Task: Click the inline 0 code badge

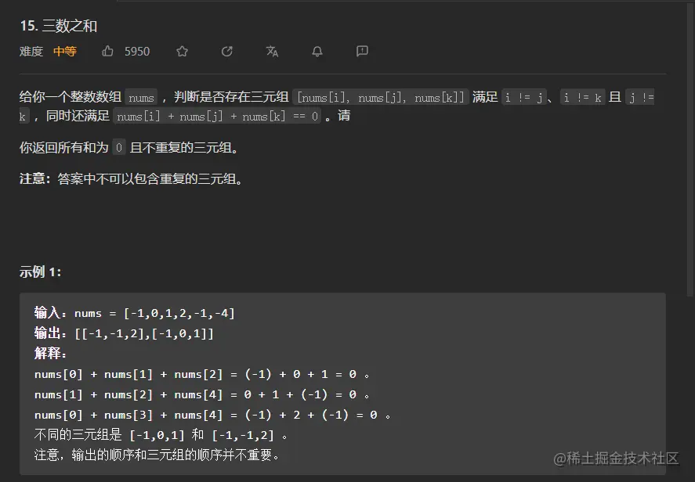Action: 118,146
